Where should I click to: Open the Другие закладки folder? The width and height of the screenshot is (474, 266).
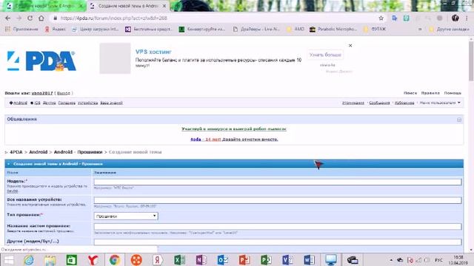click(450, 30)
